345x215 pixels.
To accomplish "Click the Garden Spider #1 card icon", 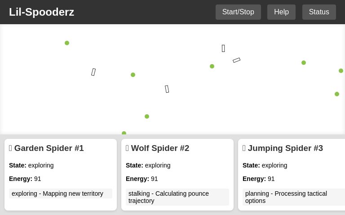I will tap(10, 148).
